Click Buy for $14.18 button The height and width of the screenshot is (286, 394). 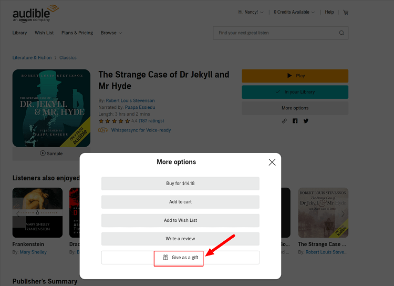tap(180, 183)
